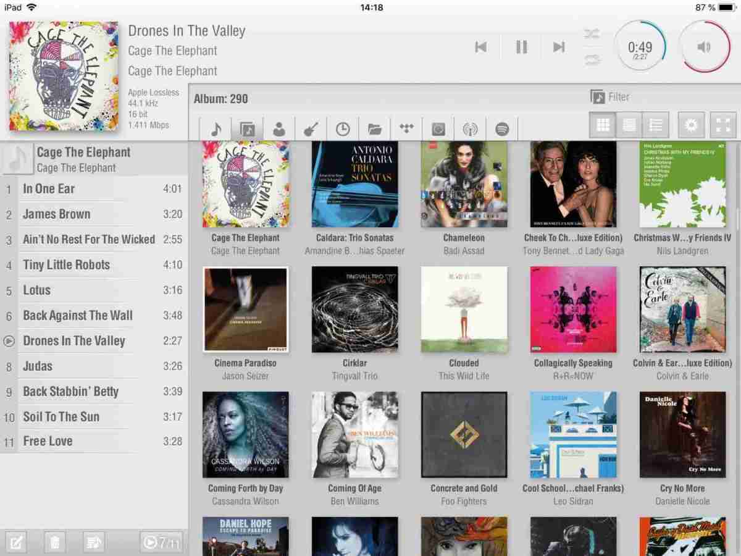The height and width of the screenshot is (556, 741).
Task: Click the playlist edit pencil icon
Action: (x=16, y=542)
